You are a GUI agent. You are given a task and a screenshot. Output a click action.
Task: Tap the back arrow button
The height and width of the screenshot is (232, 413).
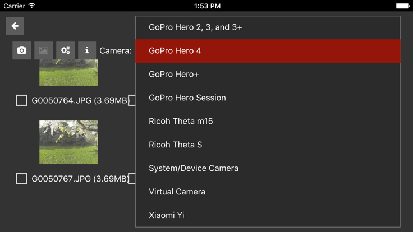click(x=15, y=26)
